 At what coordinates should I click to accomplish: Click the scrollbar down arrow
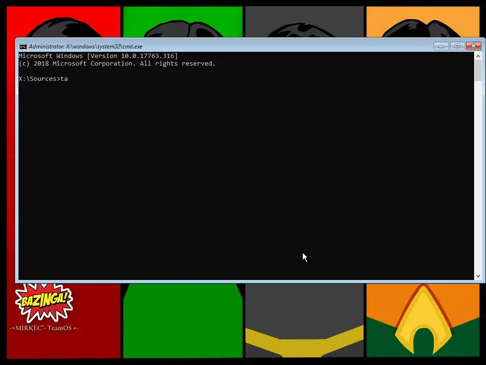tap(478, 276)
